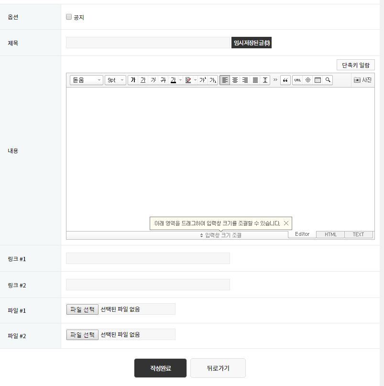
Task: Insert a blockquote
Action: coord(285,80)
